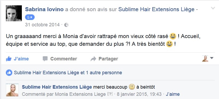Open Sabrina Iovino's profile picture

(14, 13)
